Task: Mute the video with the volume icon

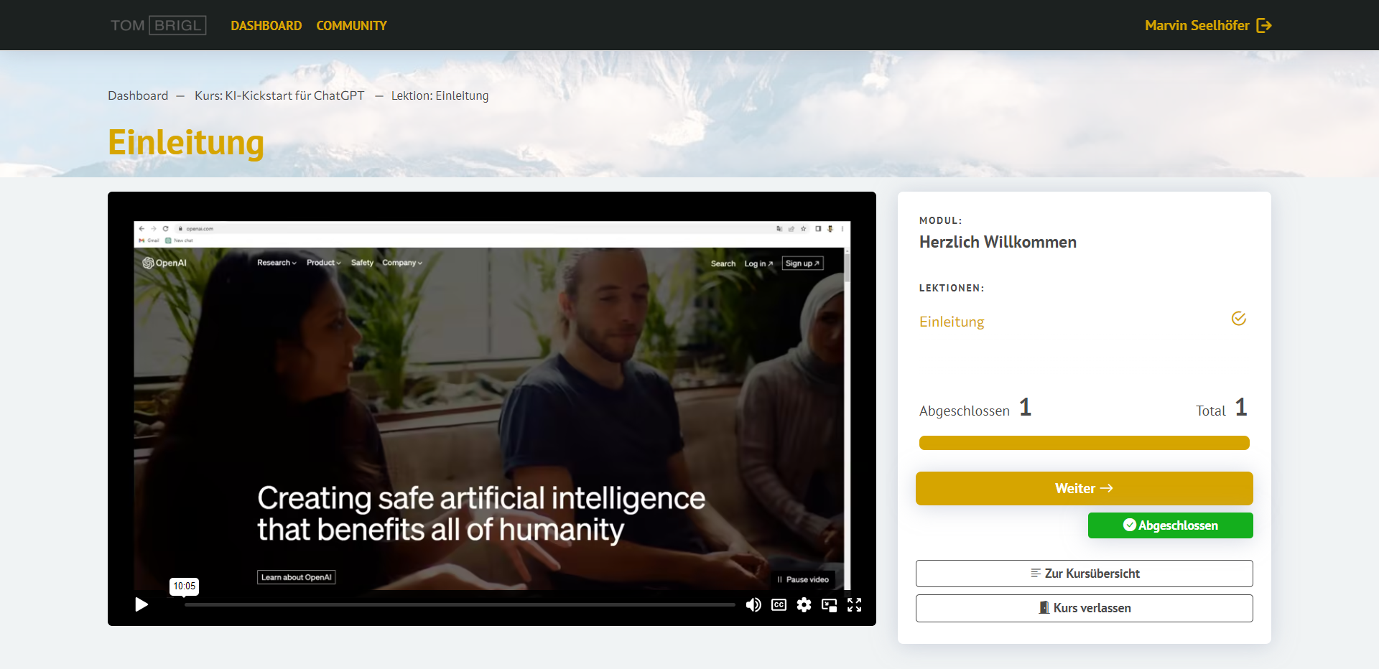Action: [x=753, y=605]
